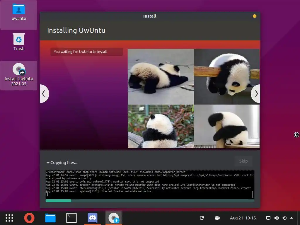
Task: Click the bottom-left panda photo with foliage
Action: pyautogui.click(x=161, y=127)
